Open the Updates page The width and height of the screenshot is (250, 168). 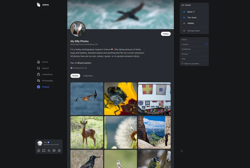(x=194, y=44)
